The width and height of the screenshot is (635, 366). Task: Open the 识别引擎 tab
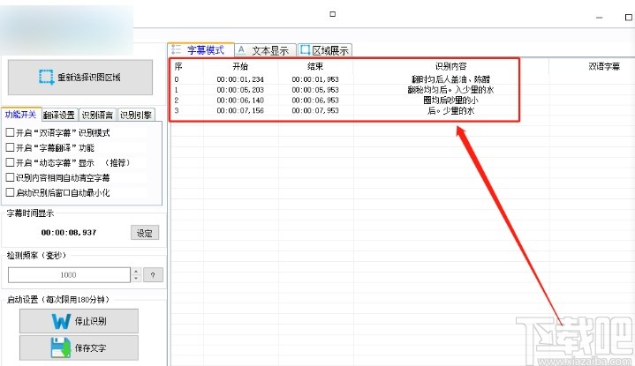coord(136,116)
